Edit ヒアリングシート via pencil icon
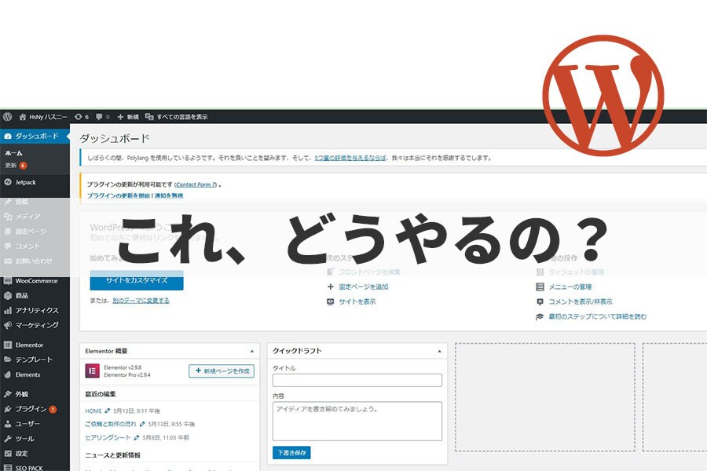The image size is (707, 471). [137, 437]
